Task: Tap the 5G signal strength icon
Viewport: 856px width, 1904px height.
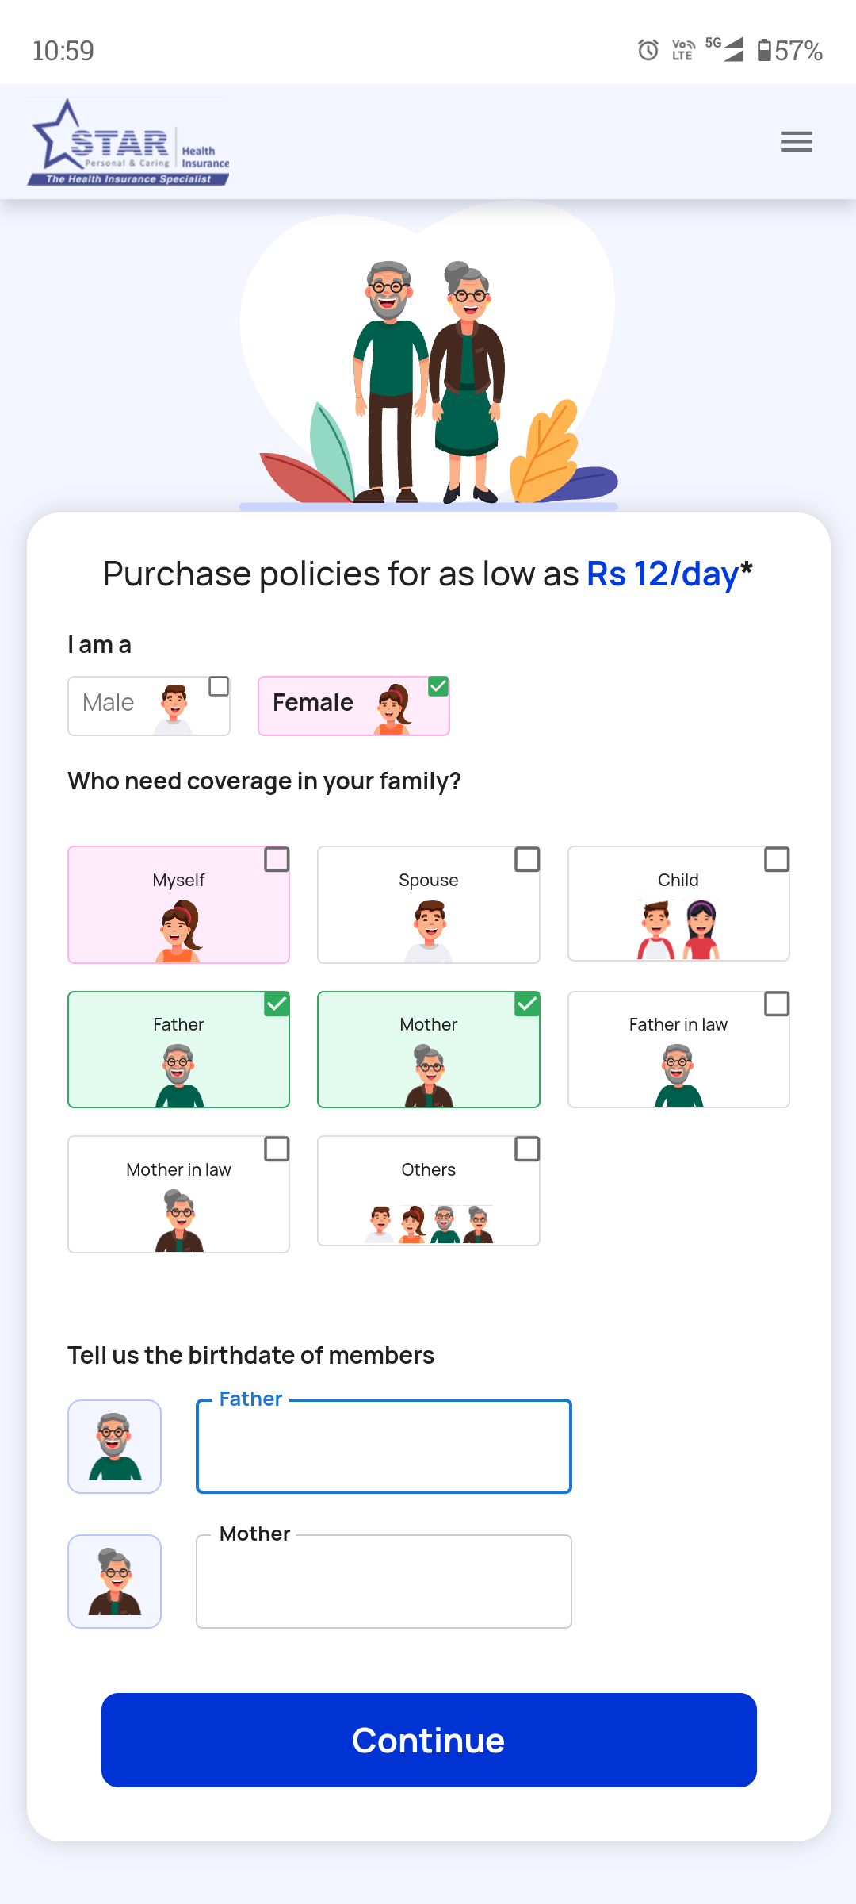Action: tap(726, 49)
